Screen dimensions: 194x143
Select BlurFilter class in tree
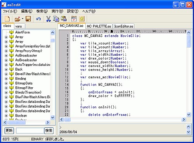[33, 97]
